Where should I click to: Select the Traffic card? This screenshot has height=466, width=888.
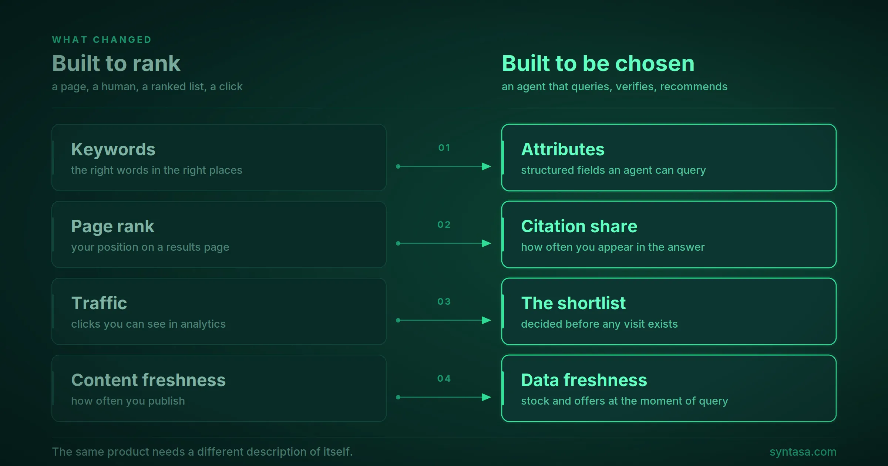coord(219,311)
